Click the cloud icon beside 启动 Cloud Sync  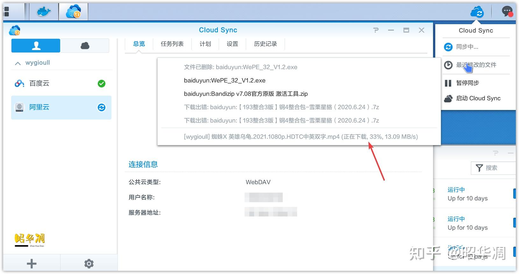pos(448,99)
